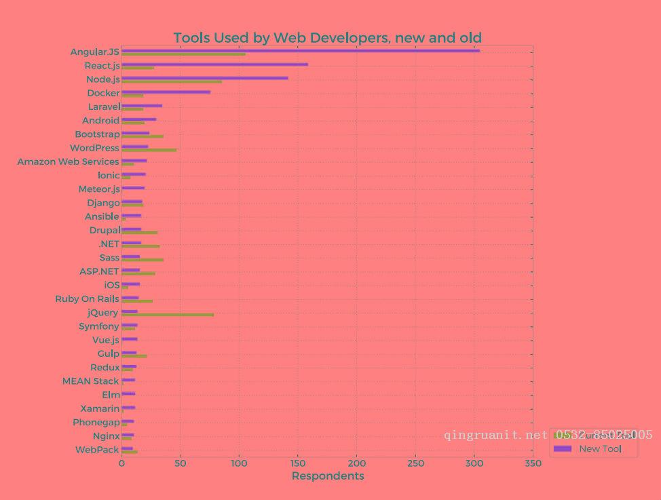Click the olive Current Tool bar for Angular.JS
The width and height of the screenshot is (661, 500).
(x=183, y=54)
